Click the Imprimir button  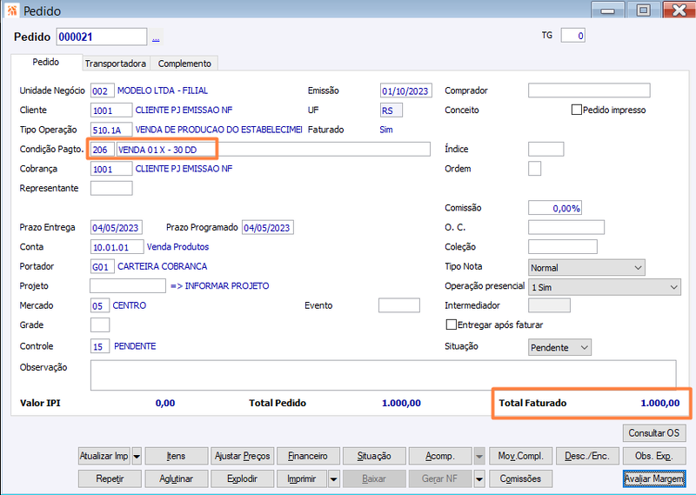click(x=302, y=479)
